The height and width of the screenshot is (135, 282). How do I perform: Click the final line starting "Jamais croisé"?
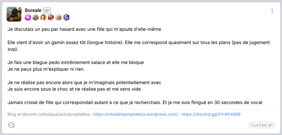pyautogui.click(x=135, y=102)
